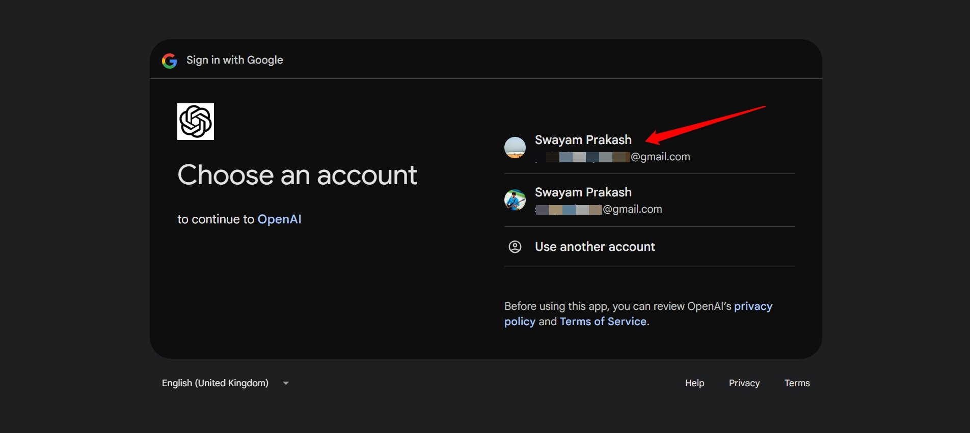The image size is (970, 433).
Task: Open the Terms of Service link
Action: 603,322
